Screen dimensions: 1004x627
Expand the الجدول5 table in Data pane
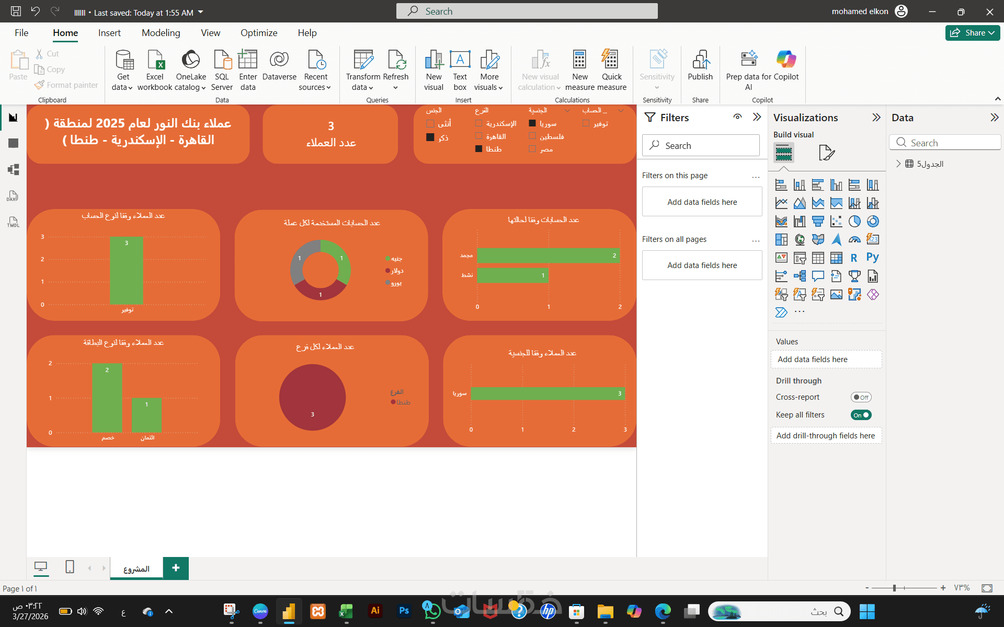(898, 164)
